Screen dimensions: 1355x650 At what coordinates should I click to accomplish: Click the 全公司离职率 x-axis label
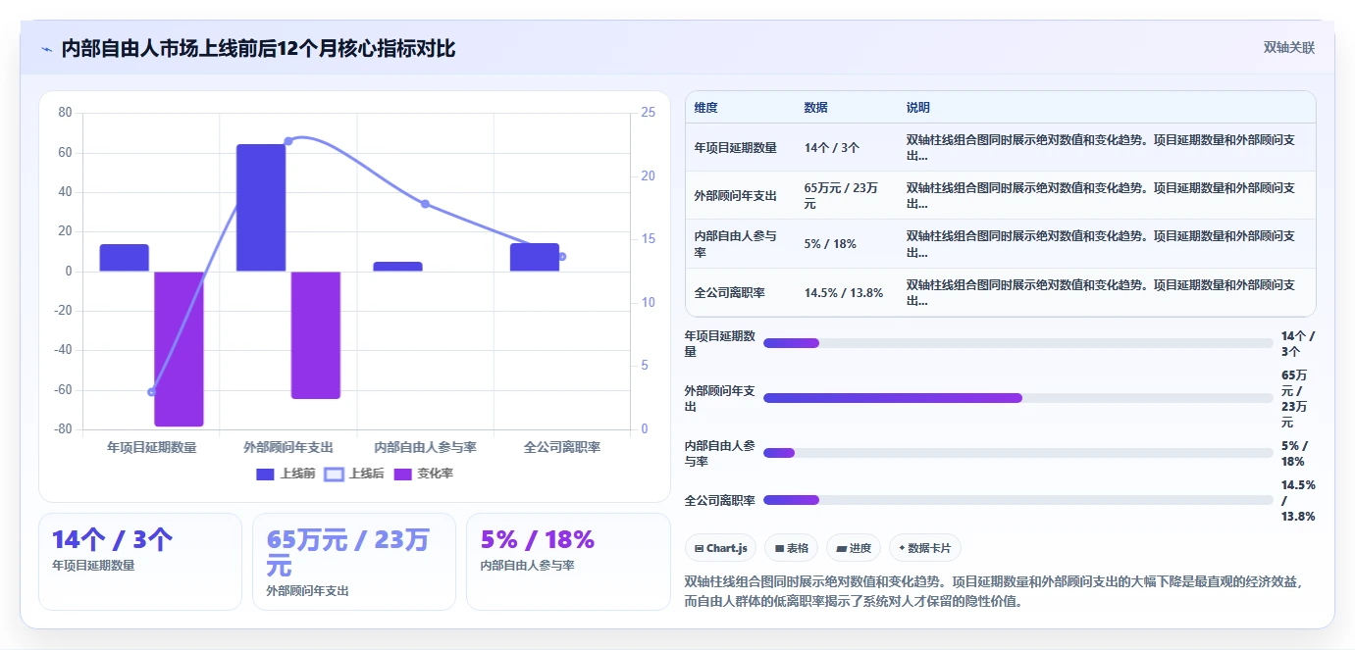coord(562,447)
